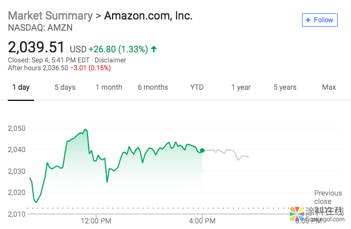Click the 12:00 PM axis label

click(x=96, y=221)
